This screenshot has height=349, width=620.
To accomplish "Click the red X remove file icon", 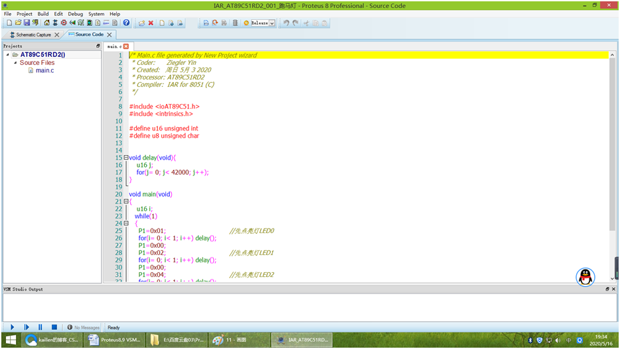I will click(x=151, y=23).
